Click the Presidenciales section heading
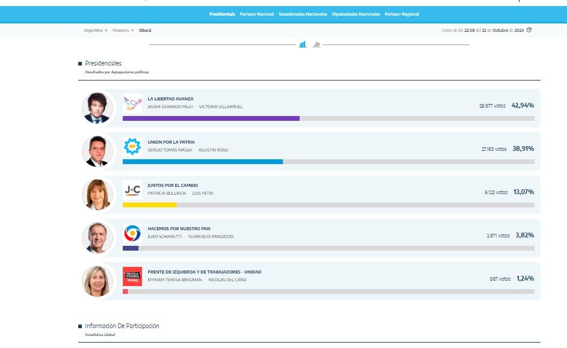567x348 pixels. click(x=103, y=63)
